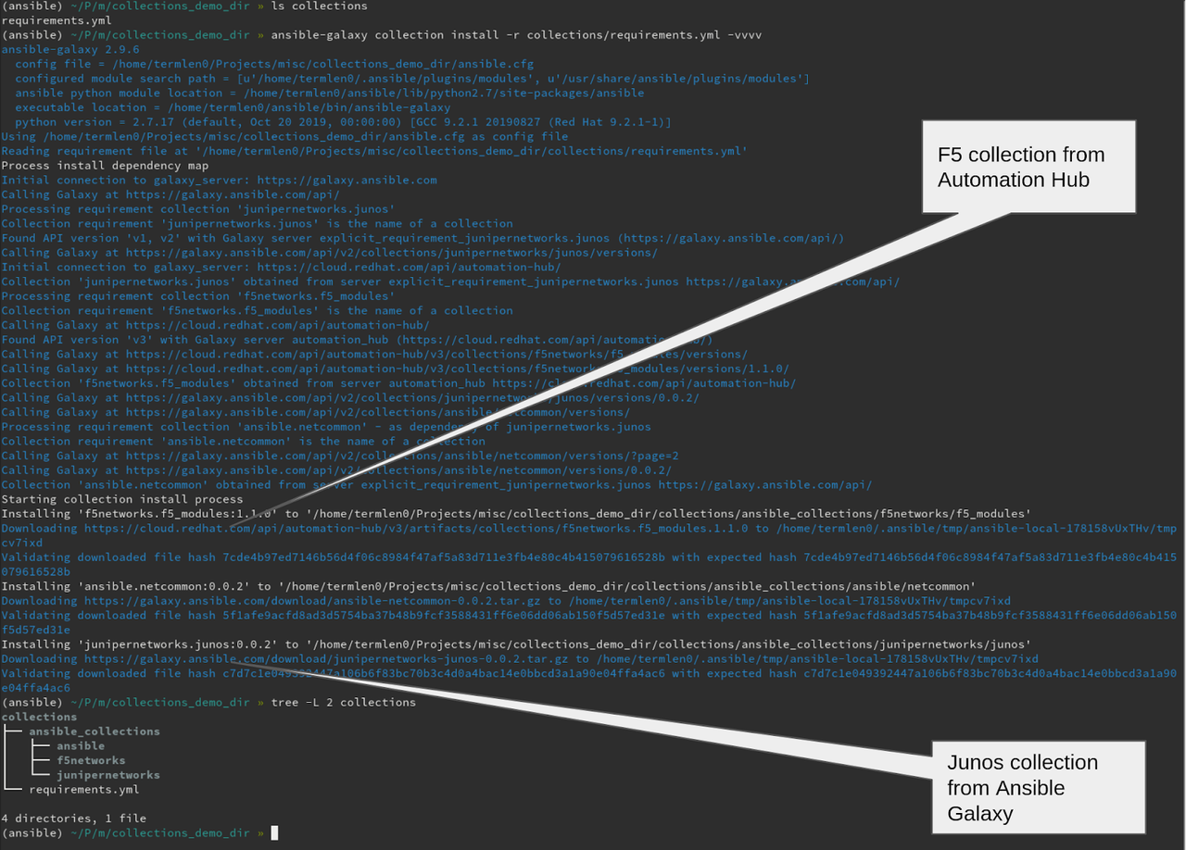Click the ansible-galaxy 2.9.6 version line
This screenshot has width=1186, height=850.
(70, 50)
